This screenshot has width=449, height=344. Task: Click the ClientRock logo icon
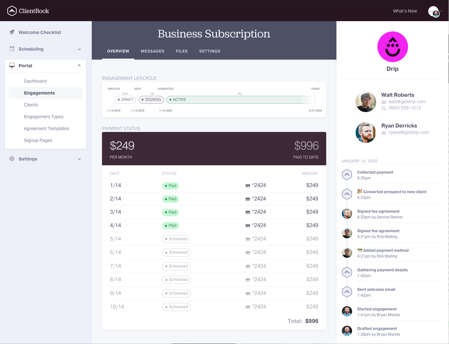[12, 11]
